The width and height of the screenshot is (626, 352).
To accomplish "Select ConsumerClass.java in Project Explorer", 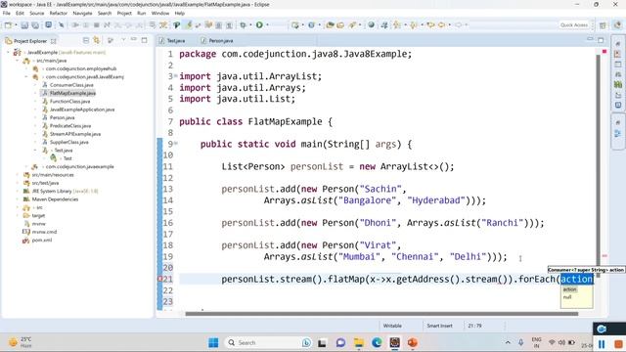I will coord(71,85).
